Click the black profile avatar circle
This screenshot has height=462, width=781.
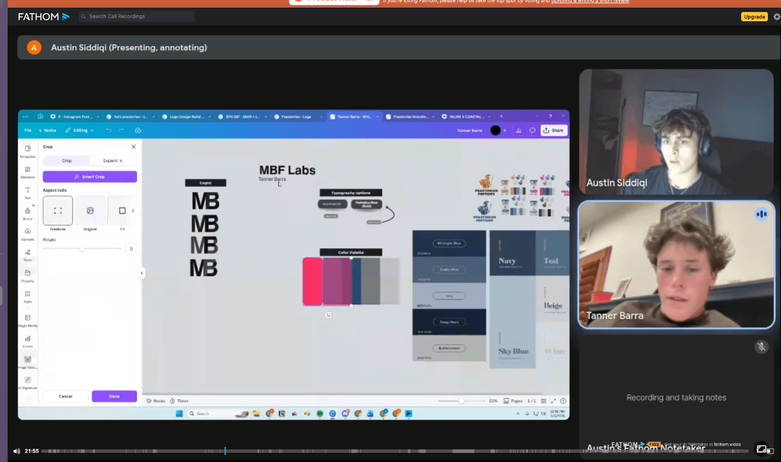(x=496, y=130)
